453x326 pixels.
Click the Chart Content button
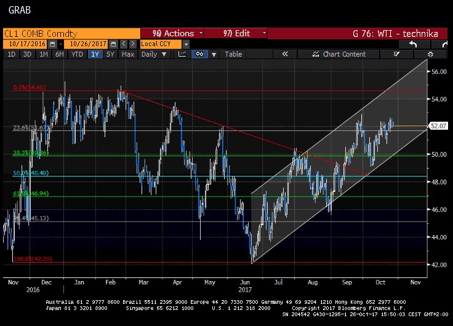point(339,54)
